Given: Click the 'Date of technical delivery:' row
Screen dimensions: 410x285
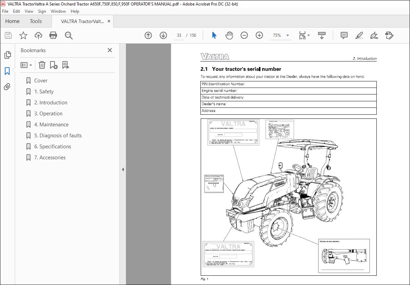Looking at the screenshot, I should [289, 98].
